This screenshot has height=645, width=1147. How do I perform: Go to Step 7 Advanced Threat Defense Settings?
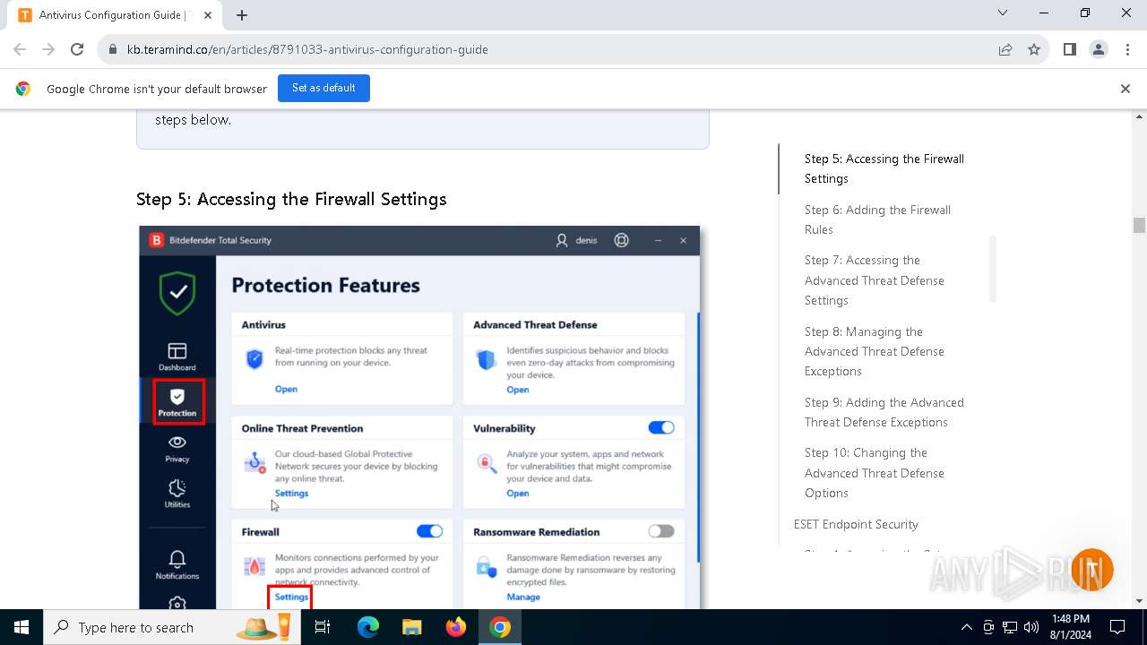(875, 280)
